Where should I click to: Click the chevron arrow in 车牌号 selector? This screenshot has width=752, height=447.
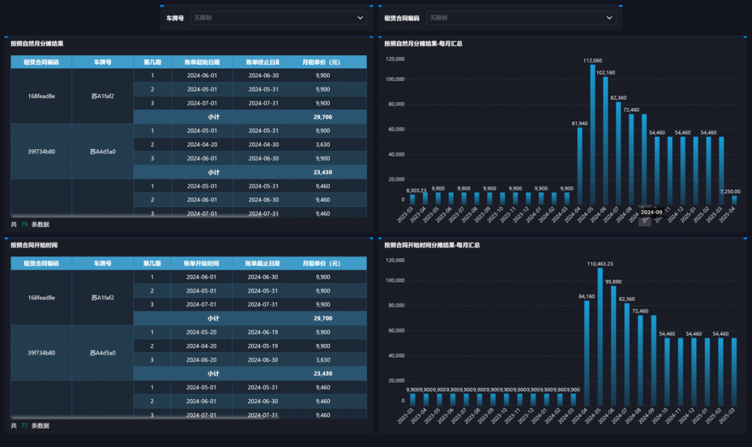[x=360, y=18]
